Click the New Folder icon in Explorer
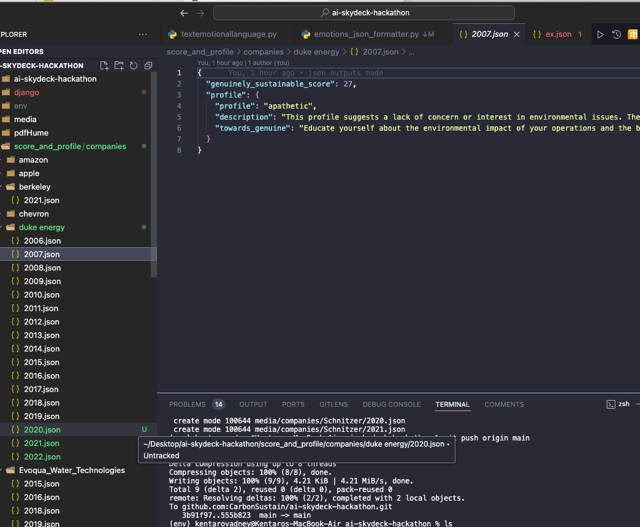Image resolution: width=640 pixels, height=527 pixels. pyautogui.click(x=119, y=66)
